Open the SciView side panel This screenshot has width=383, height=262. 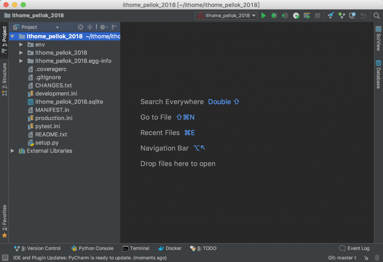pos(379,38)
